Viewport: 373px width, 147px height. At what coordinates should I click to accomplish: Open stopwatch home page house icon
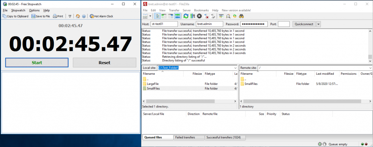pyautogui.click(x=78, y=16)
